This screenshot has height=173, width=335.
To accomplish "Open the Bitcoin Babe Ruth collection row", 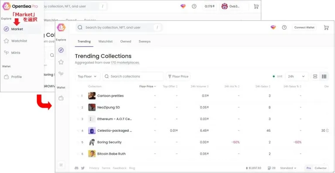I will coord(202,154).
